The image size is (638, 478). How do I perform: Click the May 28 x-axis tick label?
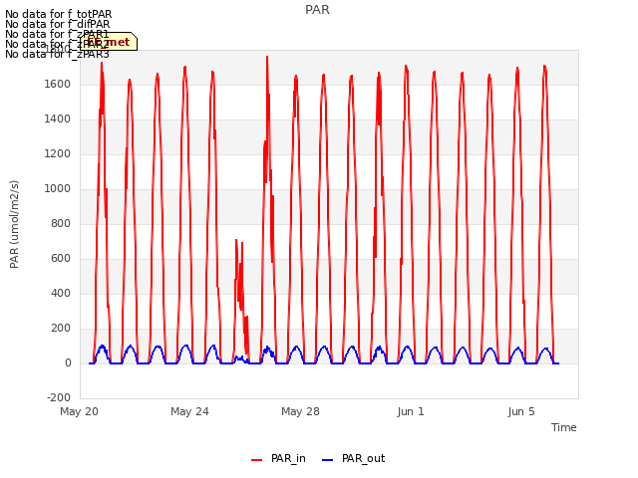[x=300, y=411]
